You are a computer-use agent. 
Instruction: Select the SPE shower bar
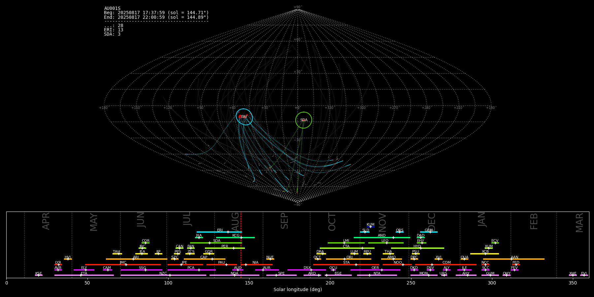(x=281, y=275)
